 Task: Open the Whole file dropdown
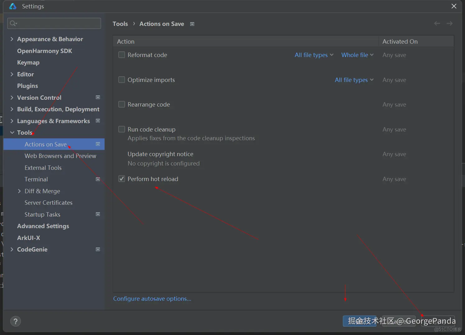pos(357,55)
